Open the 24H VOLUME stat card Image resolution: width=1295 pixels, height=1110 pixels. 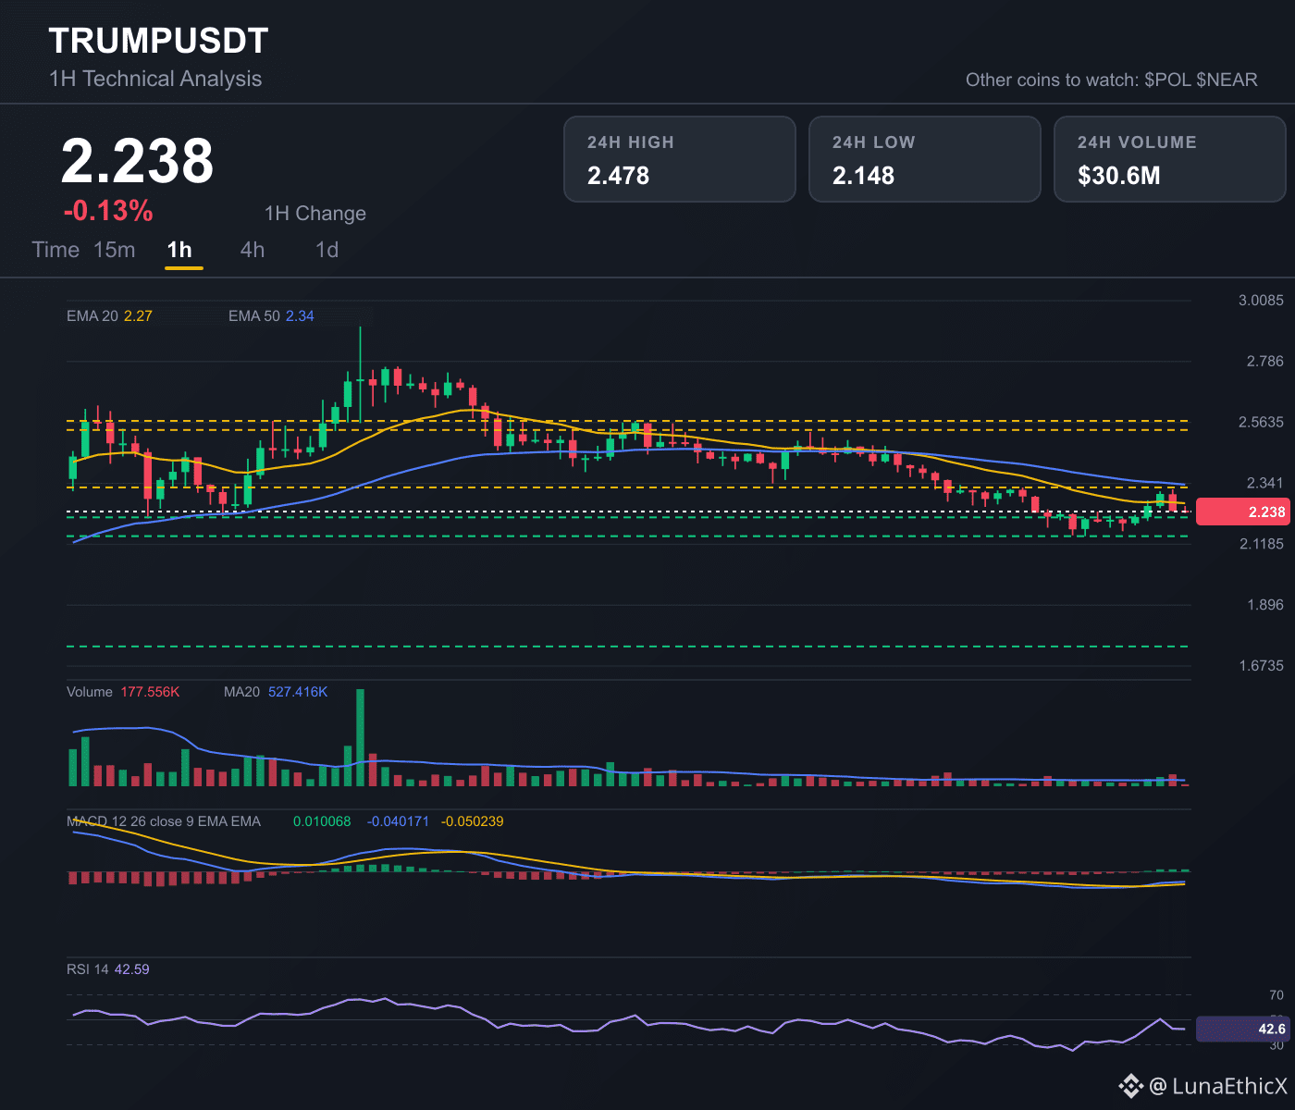[x=1170, y=159]
